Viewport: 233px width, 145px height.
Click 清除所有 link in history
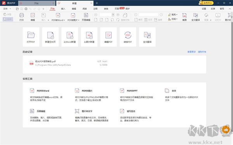pyautogui.click(x=202, y=52)
